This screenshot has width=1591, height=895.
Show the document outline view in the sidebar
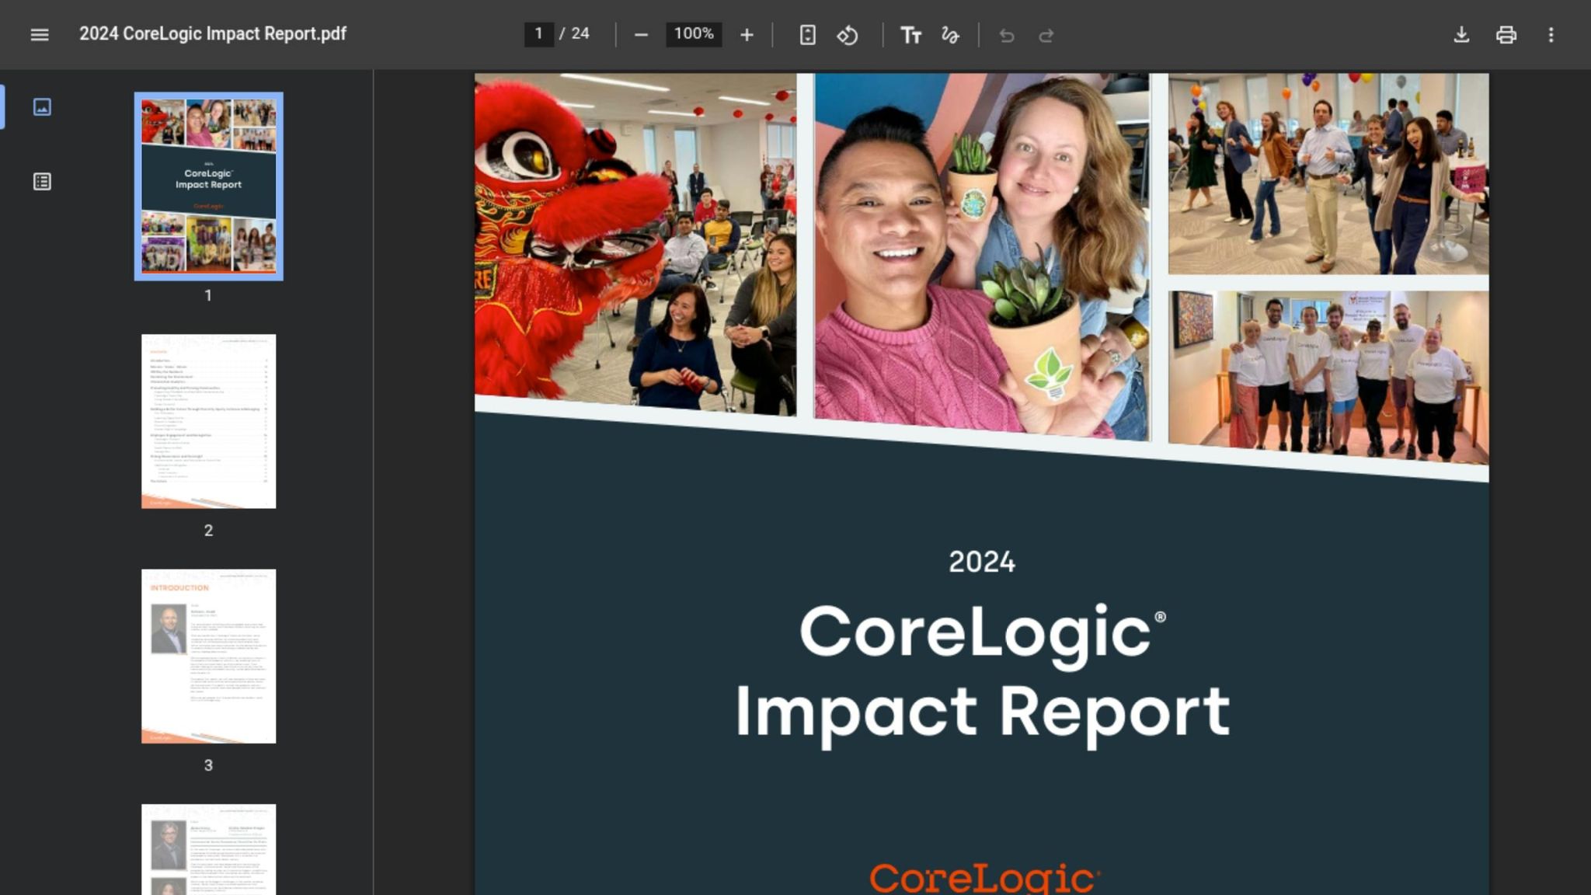[x=42, y=181]
